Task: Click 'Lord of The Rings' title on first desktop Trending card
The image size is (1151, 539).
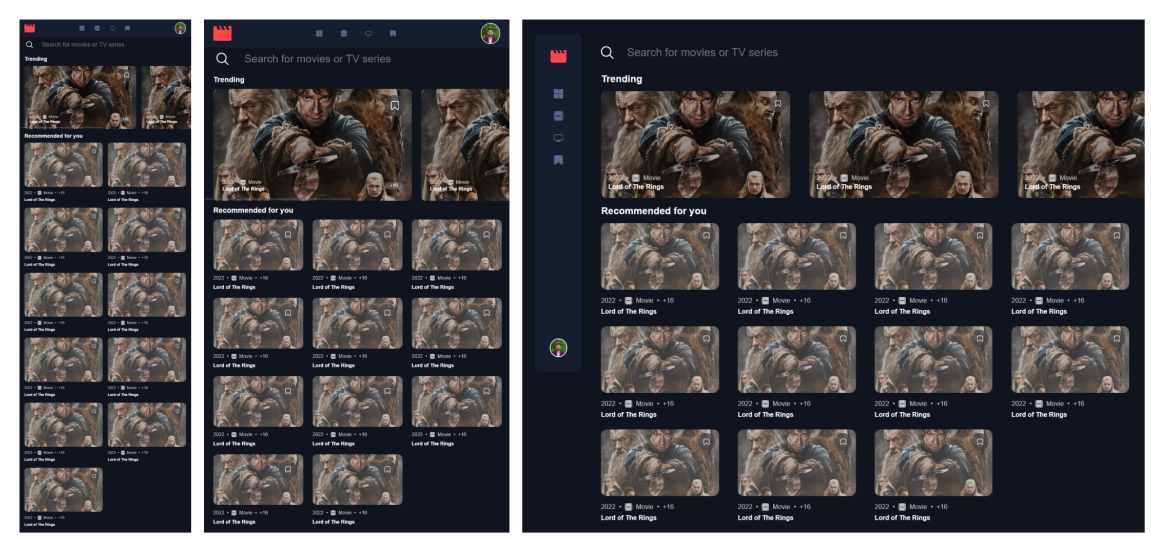Action: coord(636,187)
